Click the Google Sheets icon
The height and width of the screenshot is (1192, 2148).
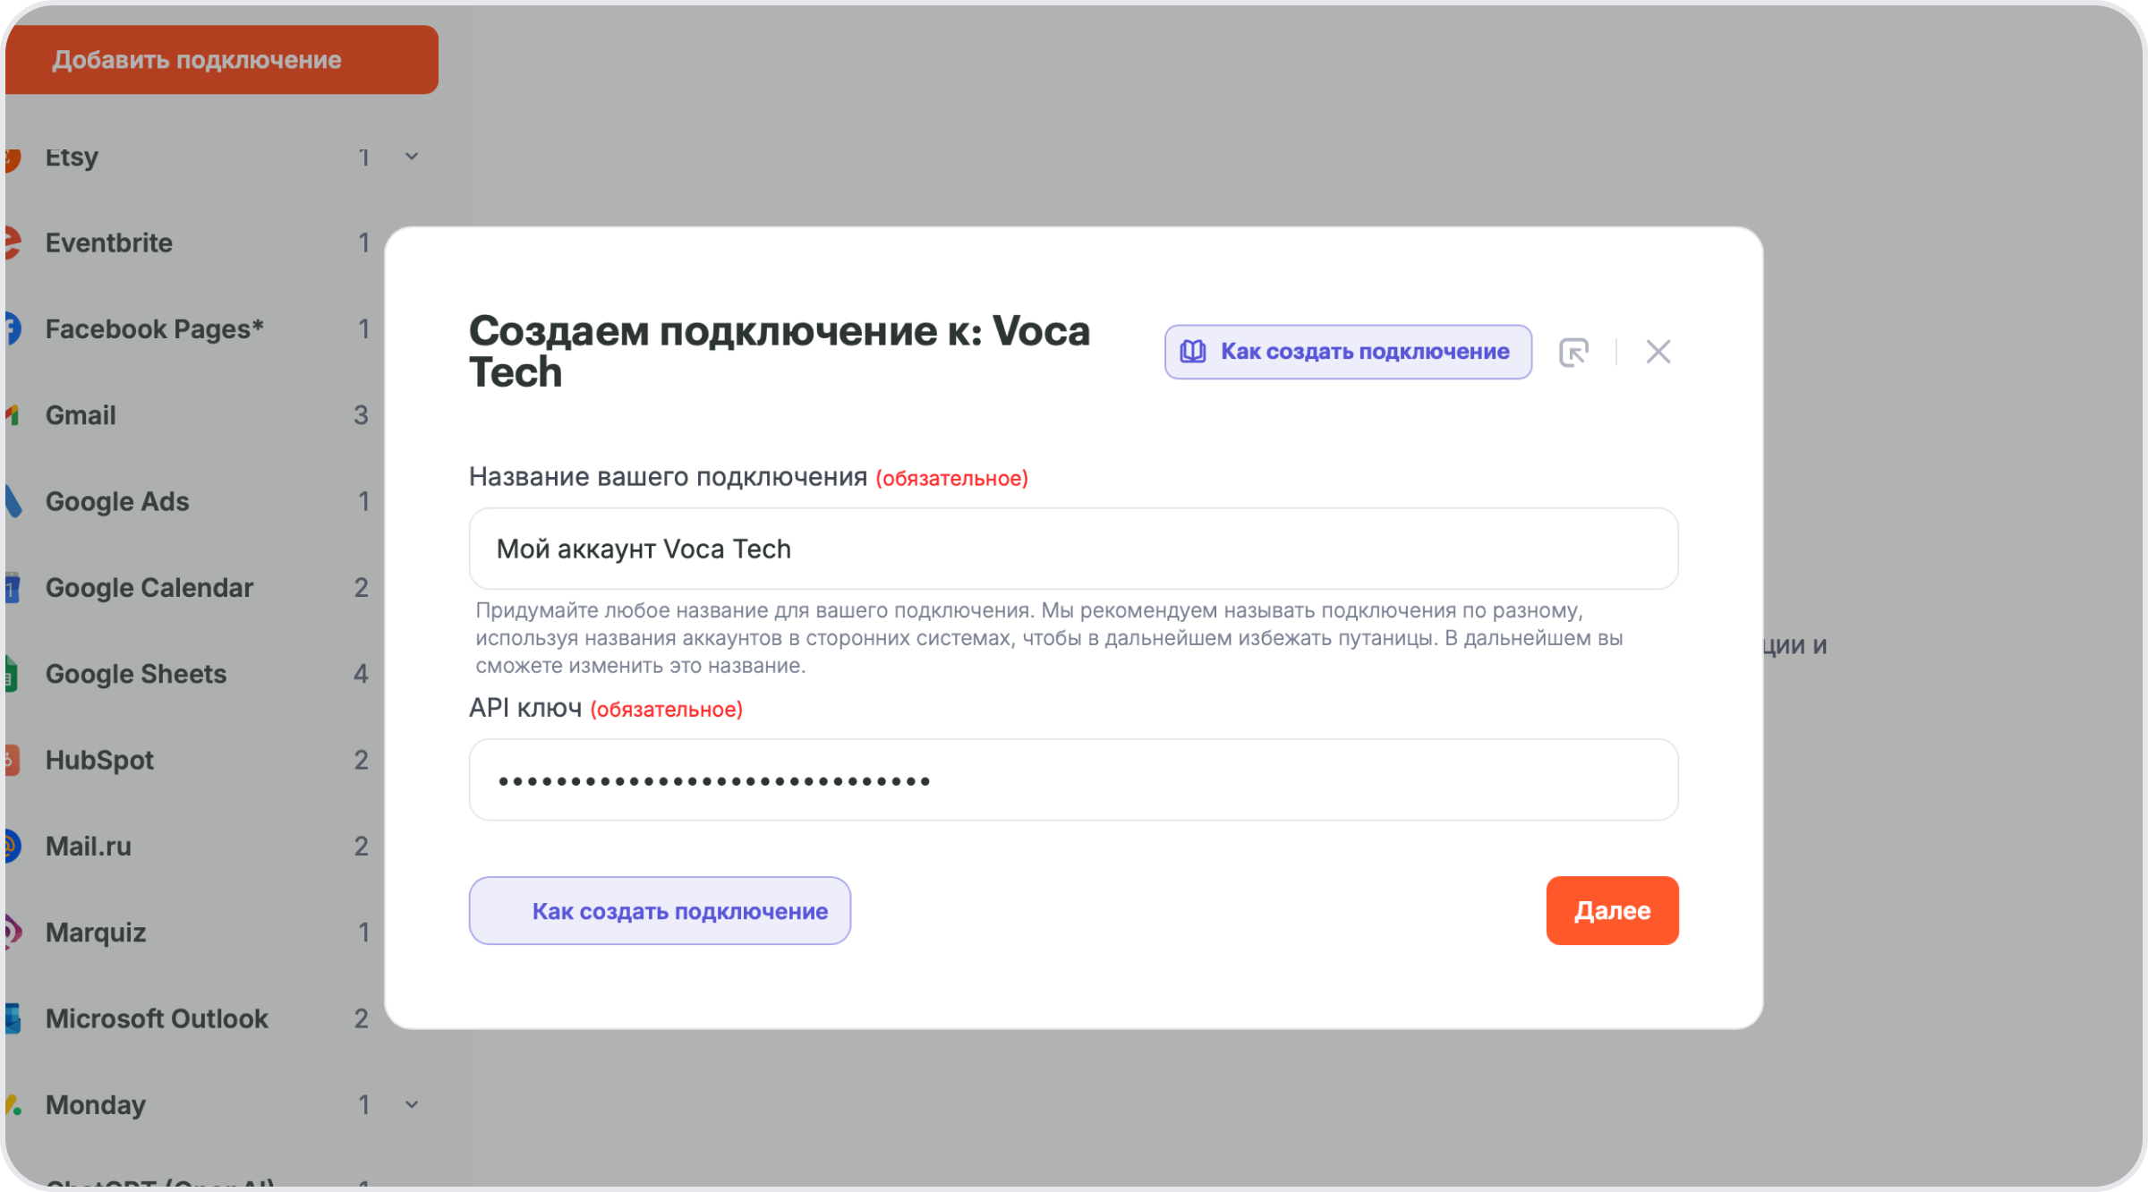13,674
